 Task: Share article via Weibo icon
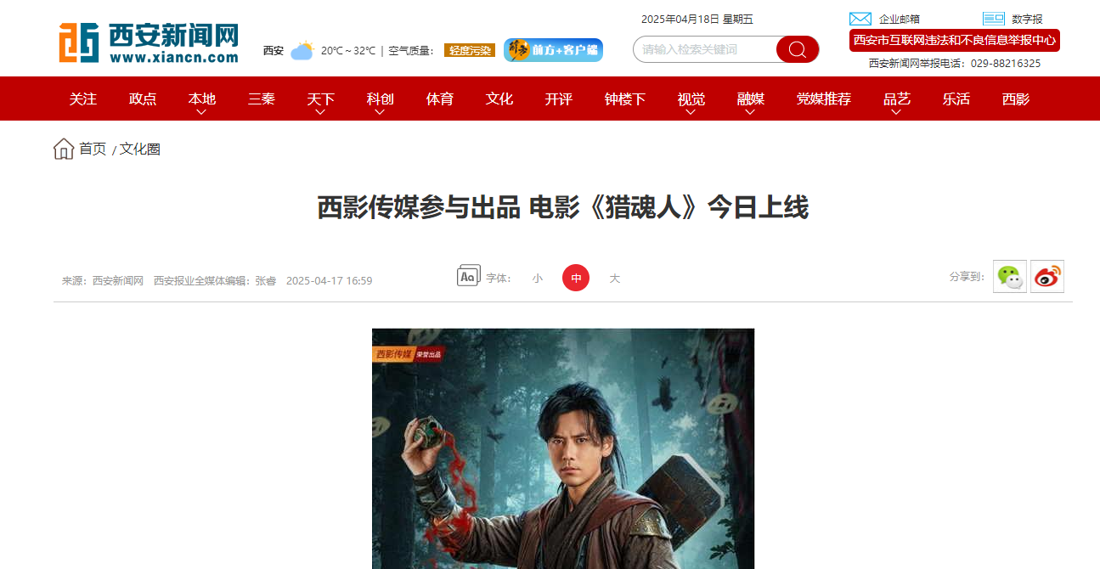click(x=1047, y=276)
